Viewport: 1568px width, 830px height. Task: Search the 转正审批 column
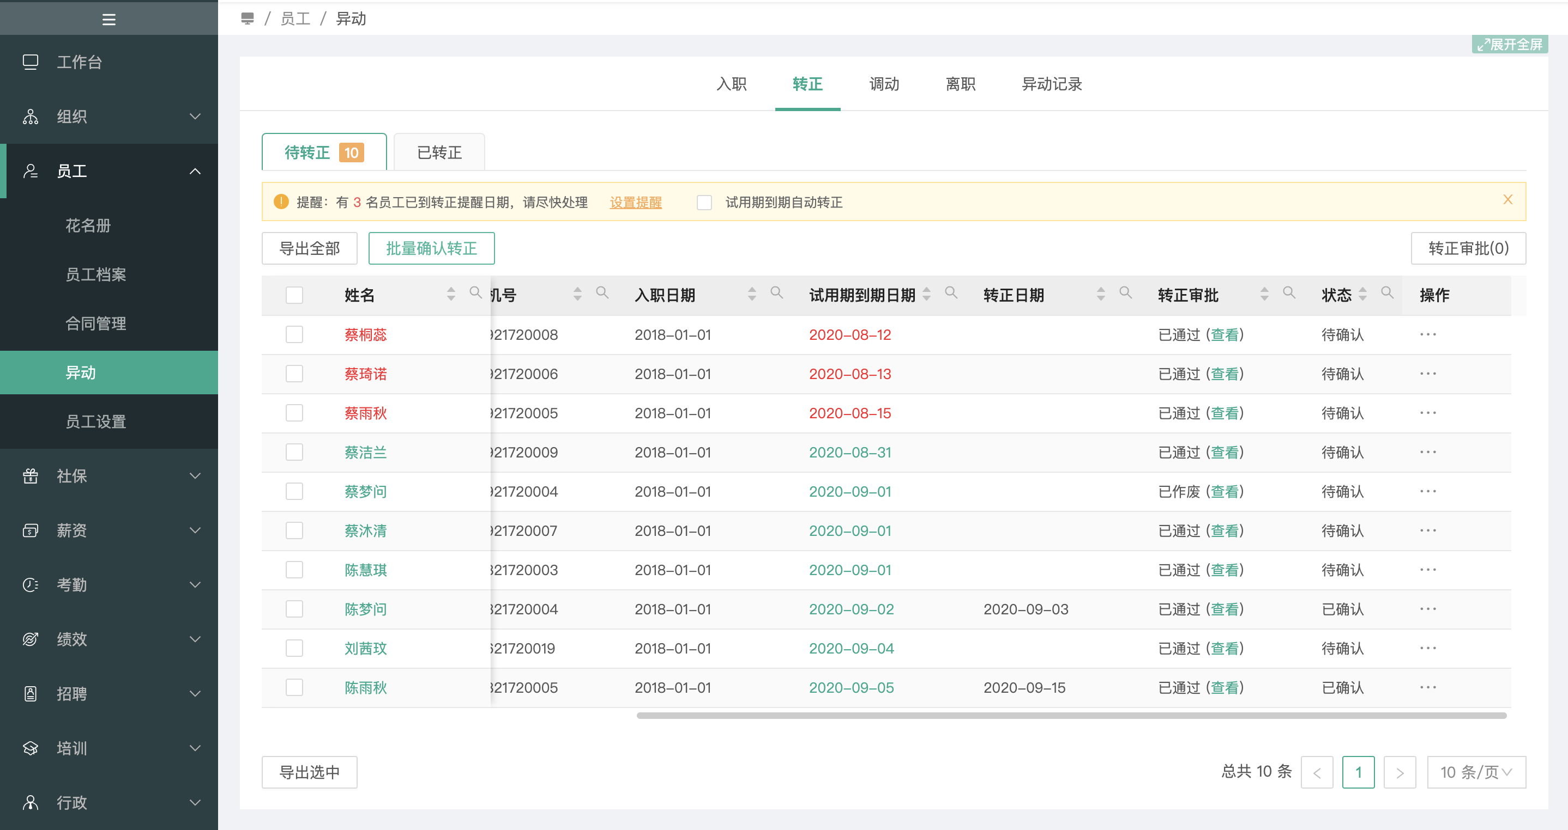(1289, 293)
